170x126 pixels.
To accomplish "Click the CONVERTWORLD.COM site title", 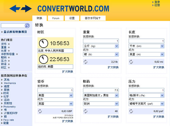I will (73, 9).
